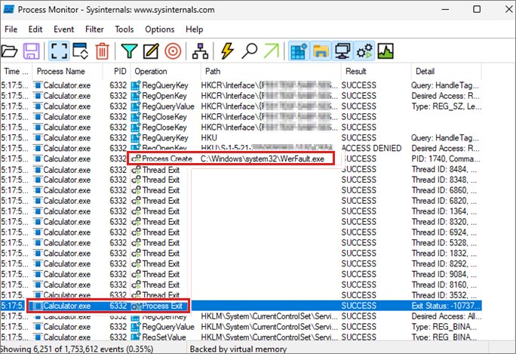Click the Clear trash can icon
The image size is (516, 354).
click(102, 51)
